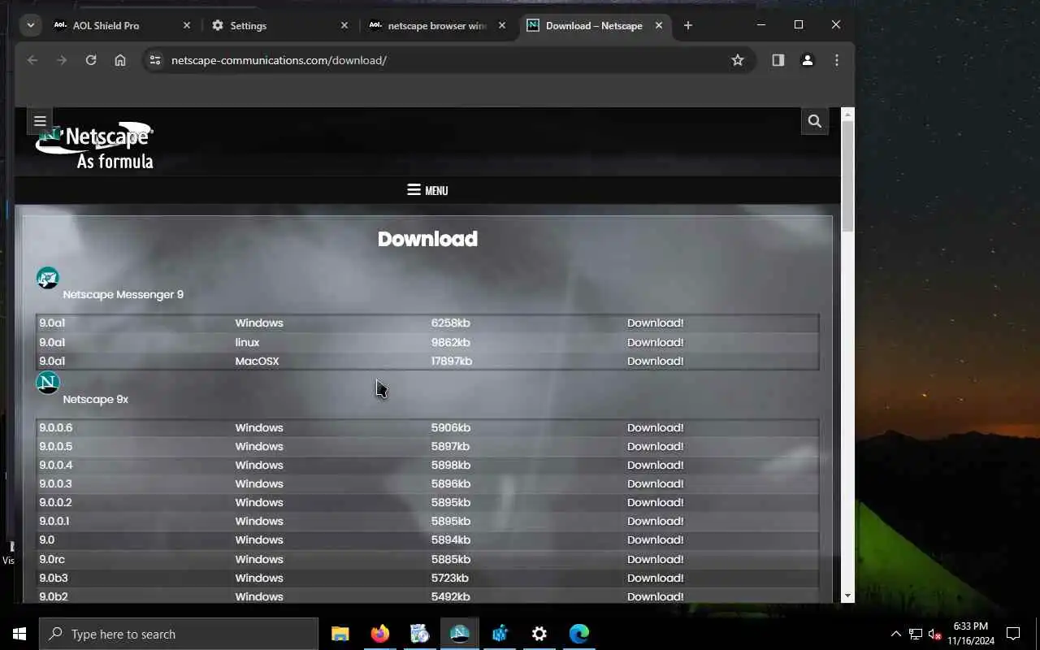Expand the MENU navigation bar
This screenshot has width=1040, height=650.
point(427,190)
